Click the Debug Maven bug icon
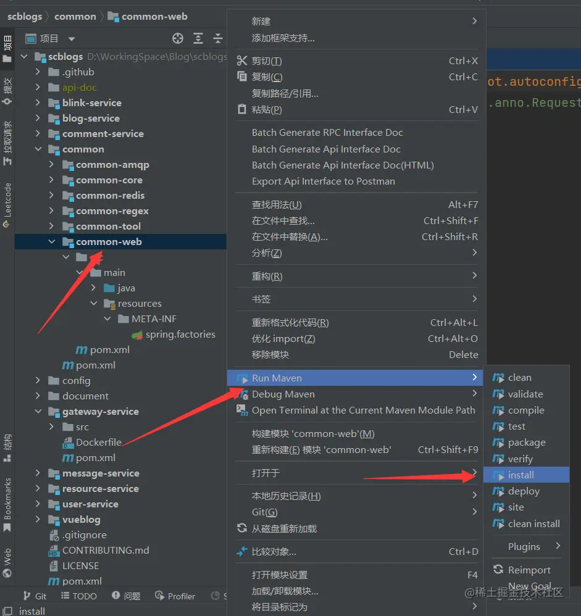This screenshot has height=616, width=581. point(244,394)
